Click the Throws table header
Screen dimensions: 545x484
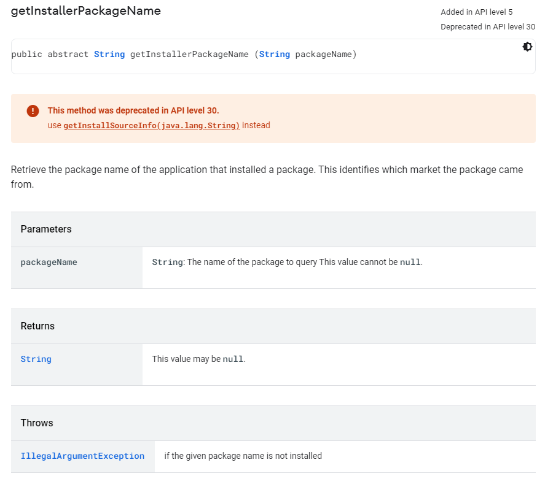click(x=37, y=423)
